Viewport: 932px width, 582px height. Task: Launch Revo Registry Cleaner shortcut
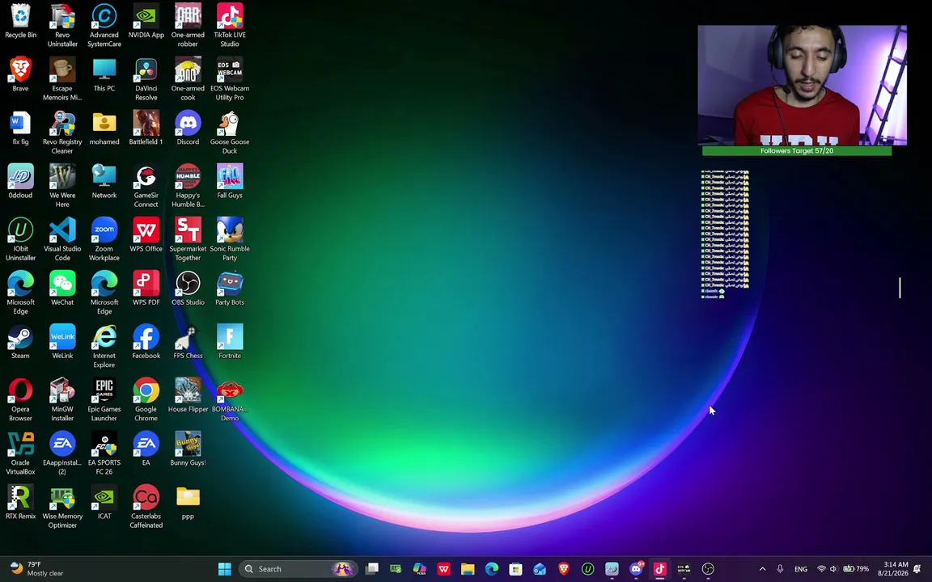62,133
